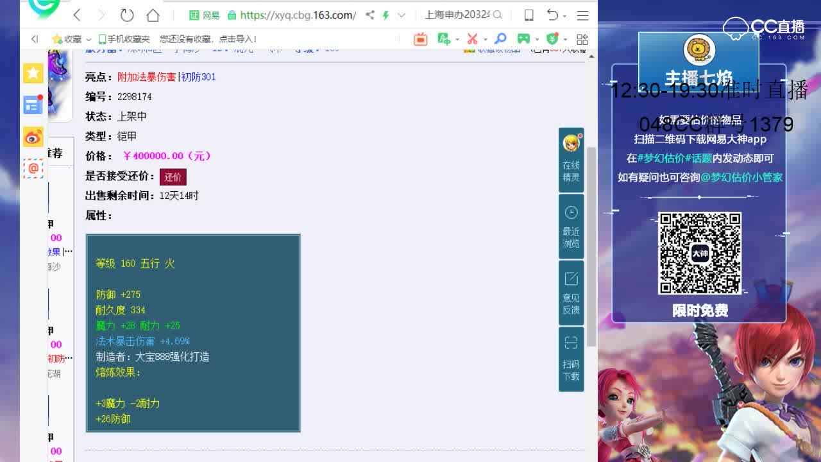Reload the current page
Screen dimensions: 821x462
click(x=127, y=15)
